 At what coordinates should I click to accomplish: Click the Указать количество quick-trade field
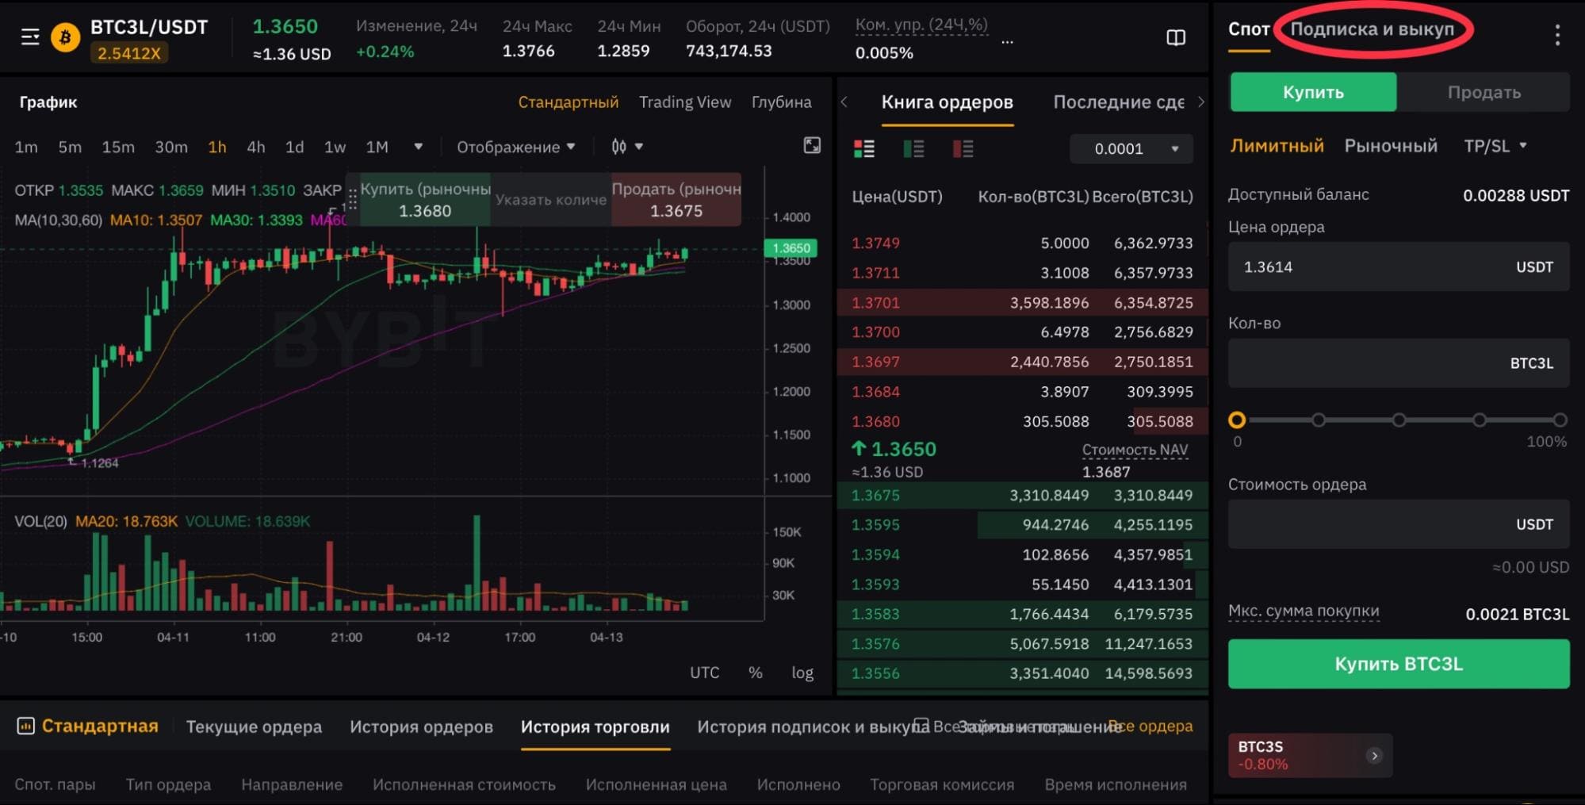(x=551, y=200)
